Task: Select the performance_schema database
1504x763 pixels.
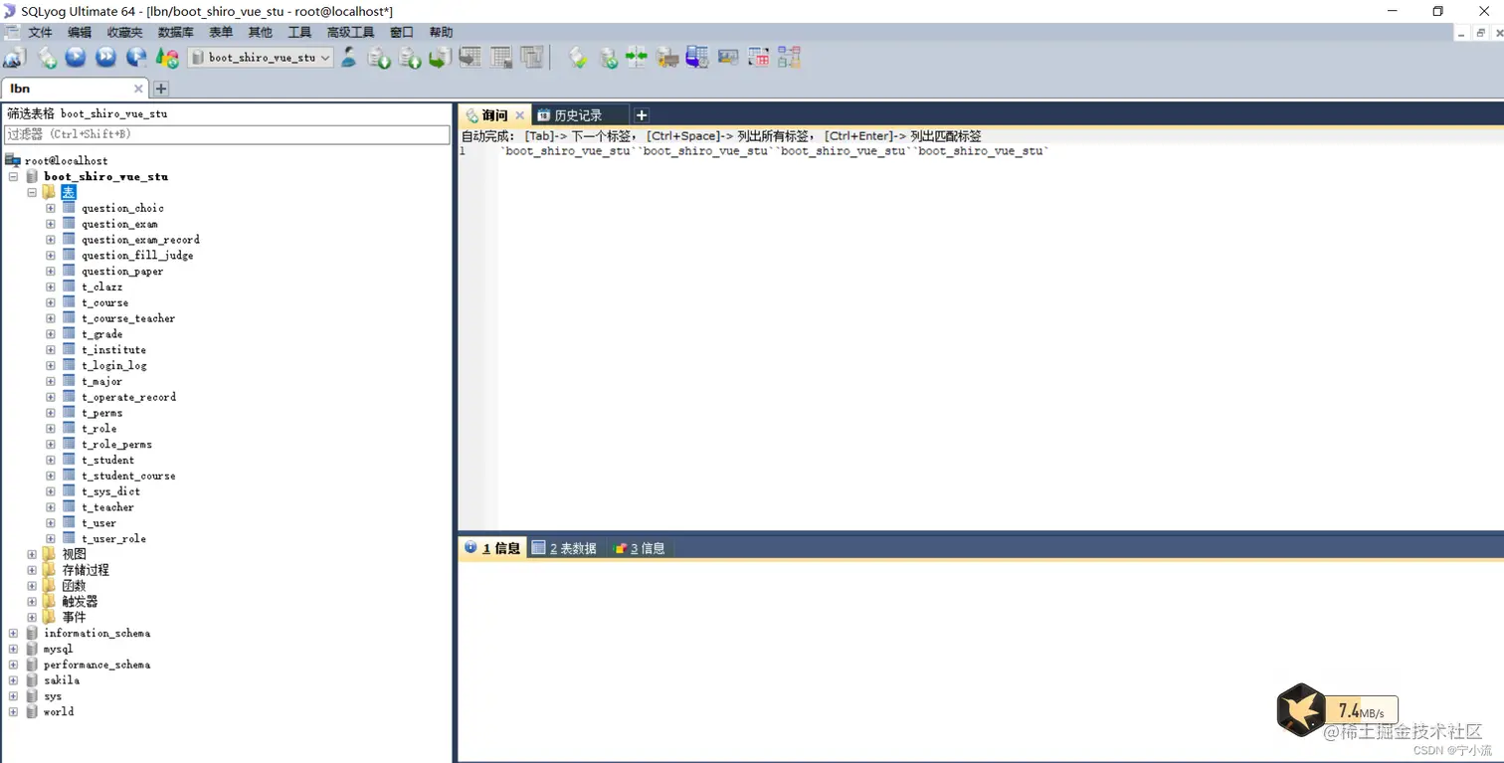Action: (x=96, y=665)
